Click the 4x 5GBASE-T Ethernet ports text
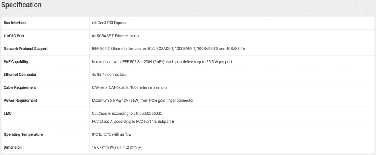Screen dimensions: 376x155 (x=115, y=36)
